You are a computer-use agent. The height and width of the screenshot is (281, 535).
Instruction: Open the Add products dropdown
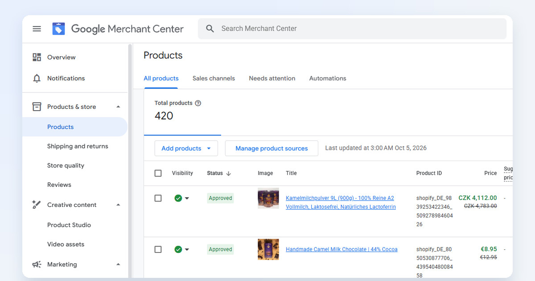coord(186,149)
